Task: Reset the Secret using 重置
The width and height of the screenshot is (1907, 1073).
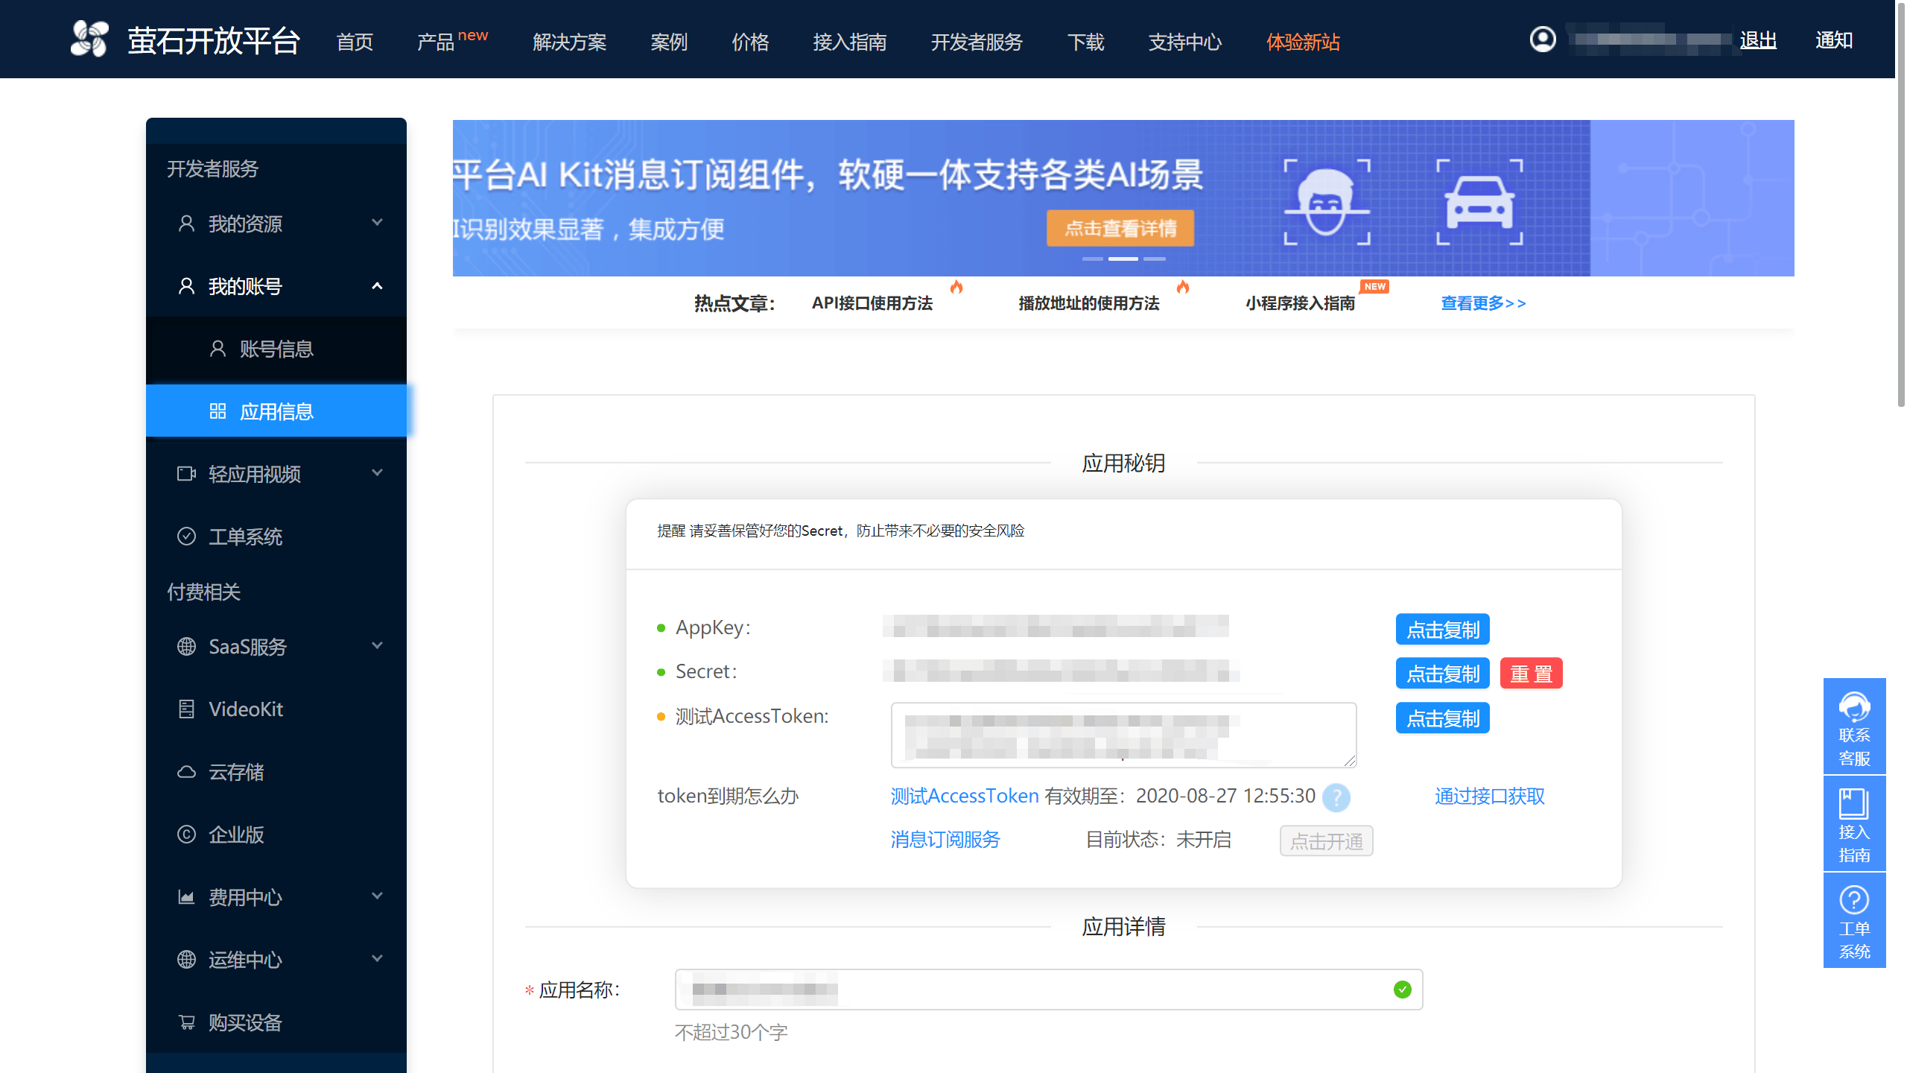Action: tap(1531, 673)
